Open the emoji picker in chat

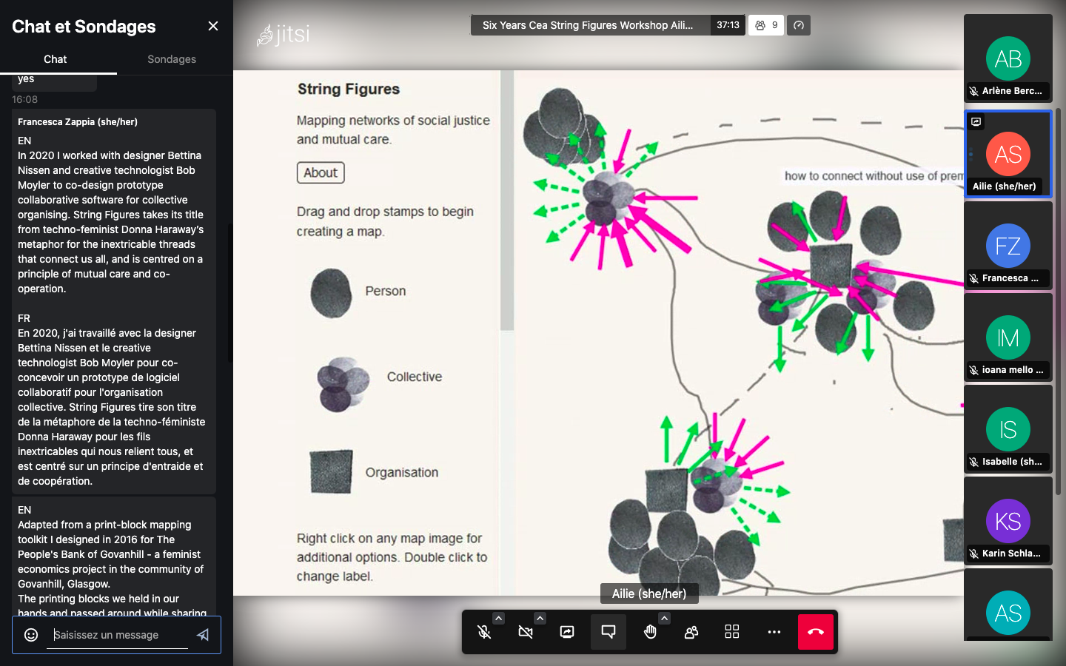[31, 635]
